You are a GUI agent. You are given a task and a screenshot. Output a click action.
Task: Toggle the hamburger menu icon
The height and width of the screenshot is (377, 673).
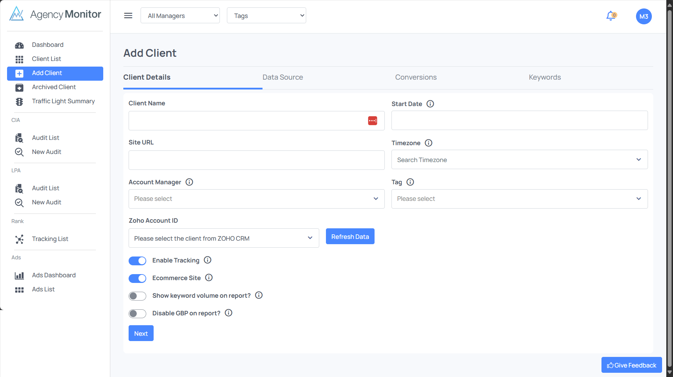(128, 16)
